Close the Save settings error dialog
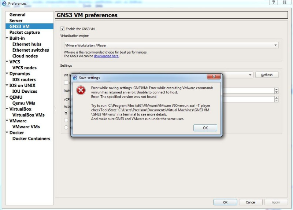 (214, 76)
